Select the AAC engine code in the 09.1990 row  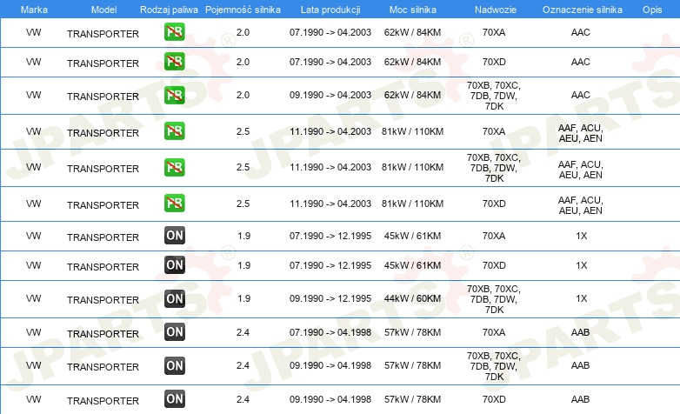[x=581, y=95]
